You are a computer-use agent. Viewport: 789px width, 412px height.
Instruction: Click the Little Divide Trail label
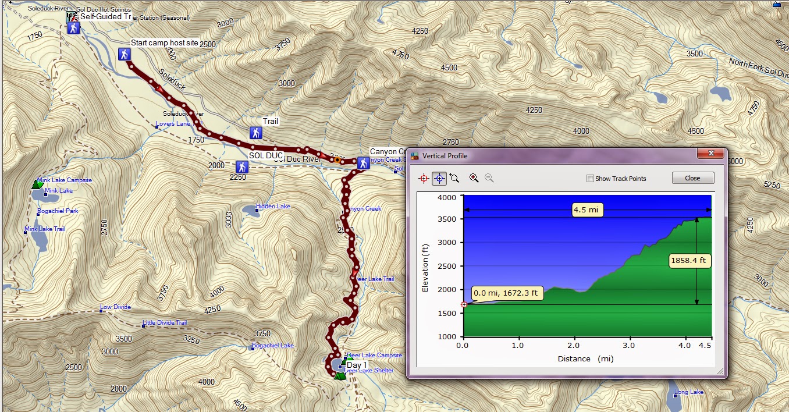tap(165, 323)
